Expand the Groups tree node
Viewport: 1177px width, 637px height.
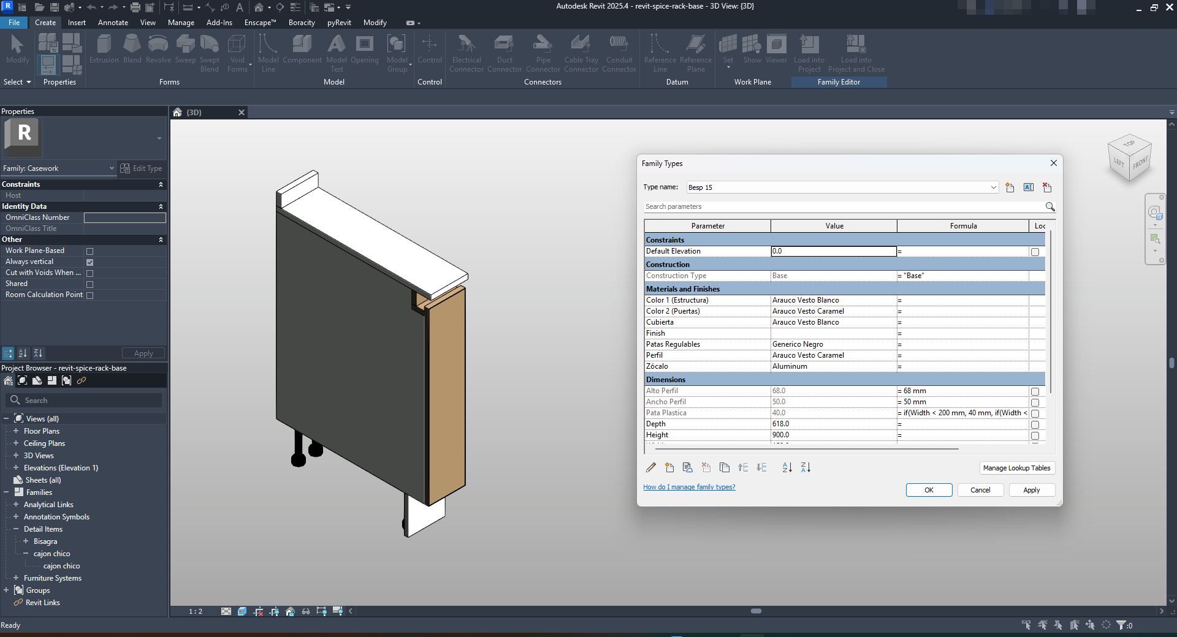pyautogui.click(x=6, y=590)
